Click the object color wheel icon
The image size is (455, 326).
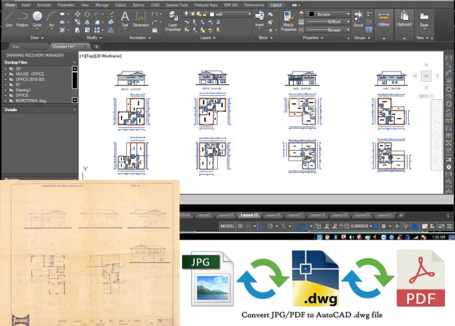point(301,14)
